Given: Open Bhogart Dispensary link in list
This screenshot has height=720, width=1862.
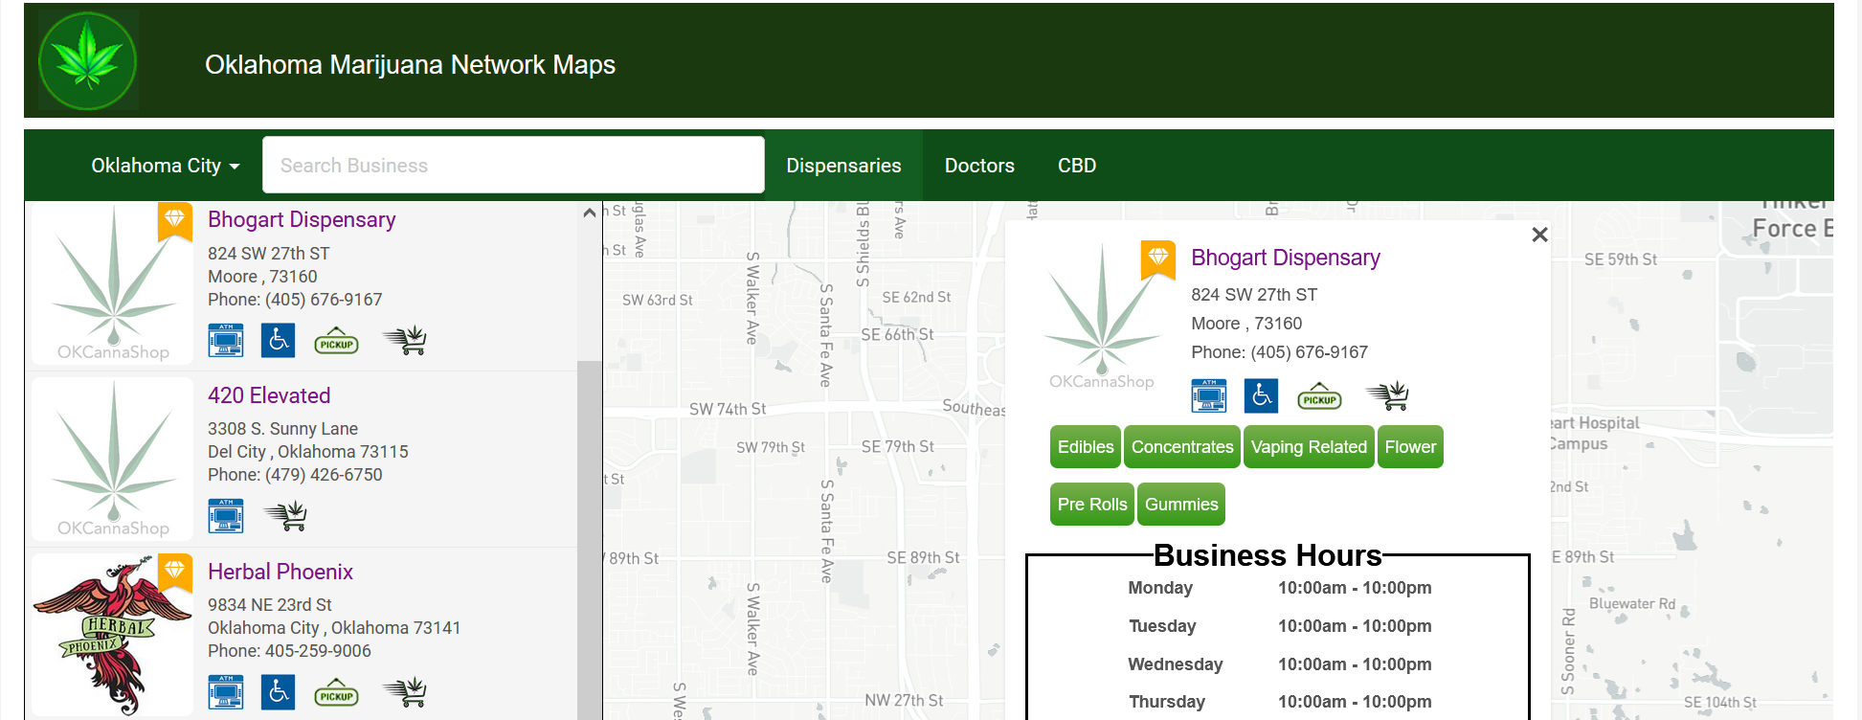Looking at the screenshot, I should pos(302,219).
